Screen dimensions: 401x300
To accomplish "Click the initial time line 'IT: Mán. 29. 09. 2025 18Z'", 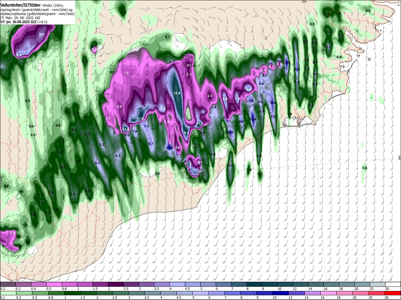I will (20, 18).
